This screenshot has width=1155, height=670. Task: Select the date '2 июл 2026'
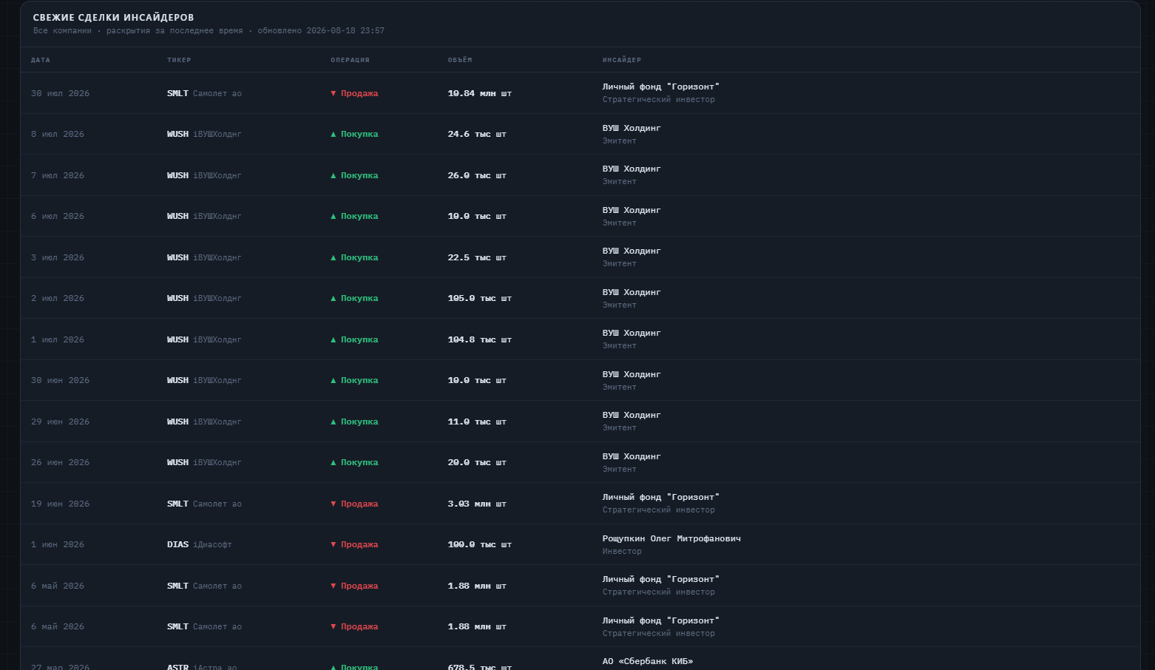pos(58,298)
